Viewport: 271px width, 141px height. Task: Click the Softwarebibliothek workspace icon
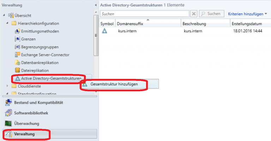[x=8, y=113]
